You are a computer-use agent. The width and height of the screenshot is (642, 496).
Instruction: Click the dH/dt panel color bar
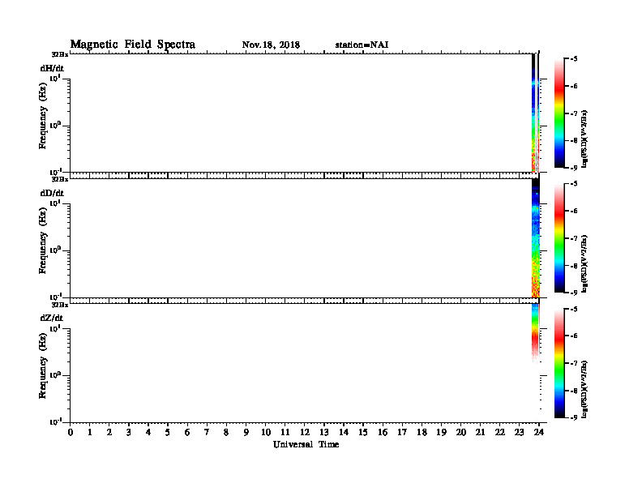click(x=559, y=113)
